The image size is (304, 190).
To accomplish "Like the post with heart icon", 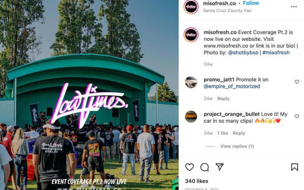I will coord(190,167).
